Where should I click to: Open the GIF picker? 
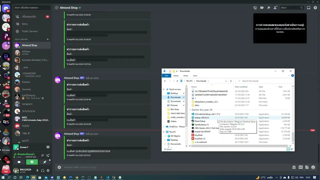[x=300, y=167]
